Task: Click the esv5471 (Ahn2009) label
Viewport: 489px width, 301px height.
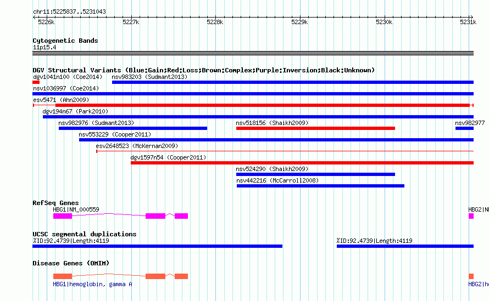Action: tap(61, 100)
